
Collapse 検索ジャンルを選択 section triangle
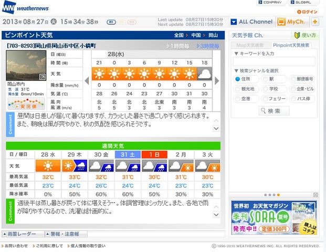pos(236,71)
